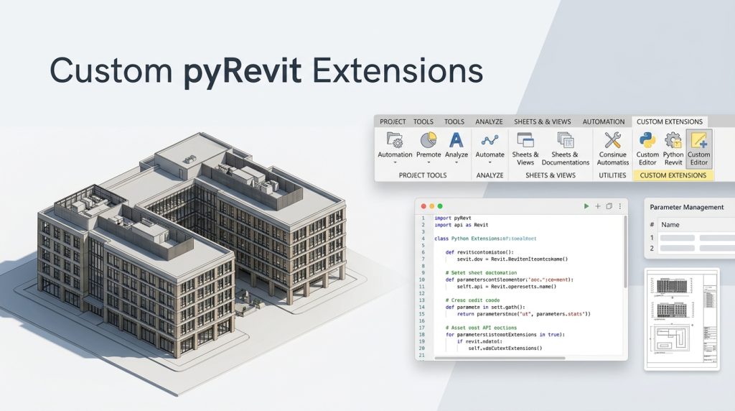Click line number 12 in code gutter
The width and height of the screenshot is (735, 411).
(422, 293)
